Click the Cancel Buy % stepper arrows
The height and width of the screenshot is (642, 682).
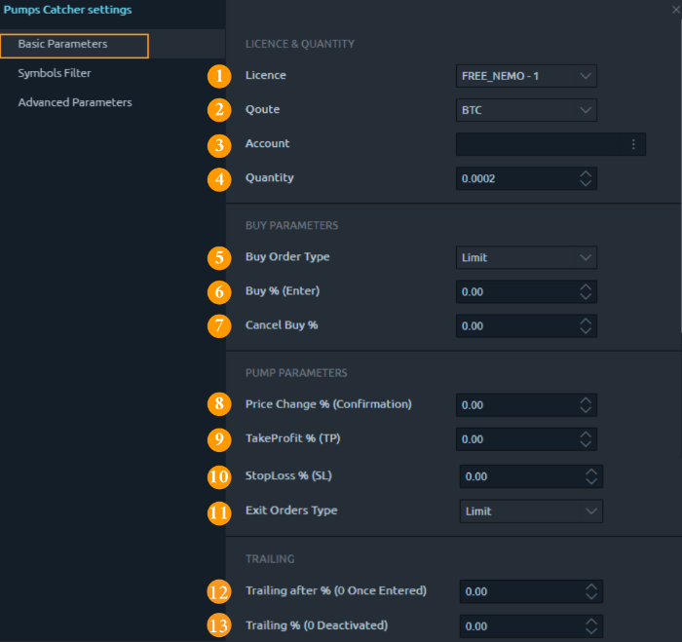coord(585,325)
